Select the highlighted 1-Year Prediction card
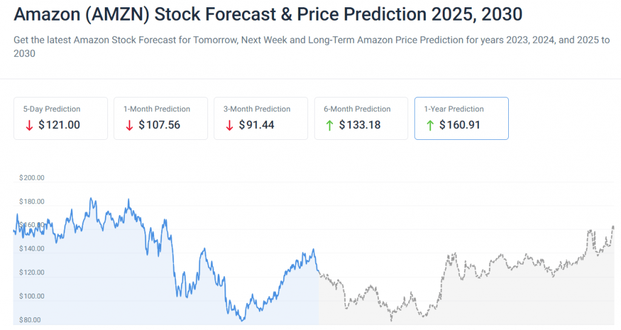 (x=461, y=118)
